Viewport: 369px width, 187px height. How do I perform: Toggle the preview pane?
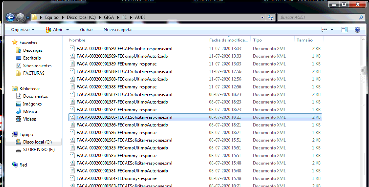click(344, 30)
